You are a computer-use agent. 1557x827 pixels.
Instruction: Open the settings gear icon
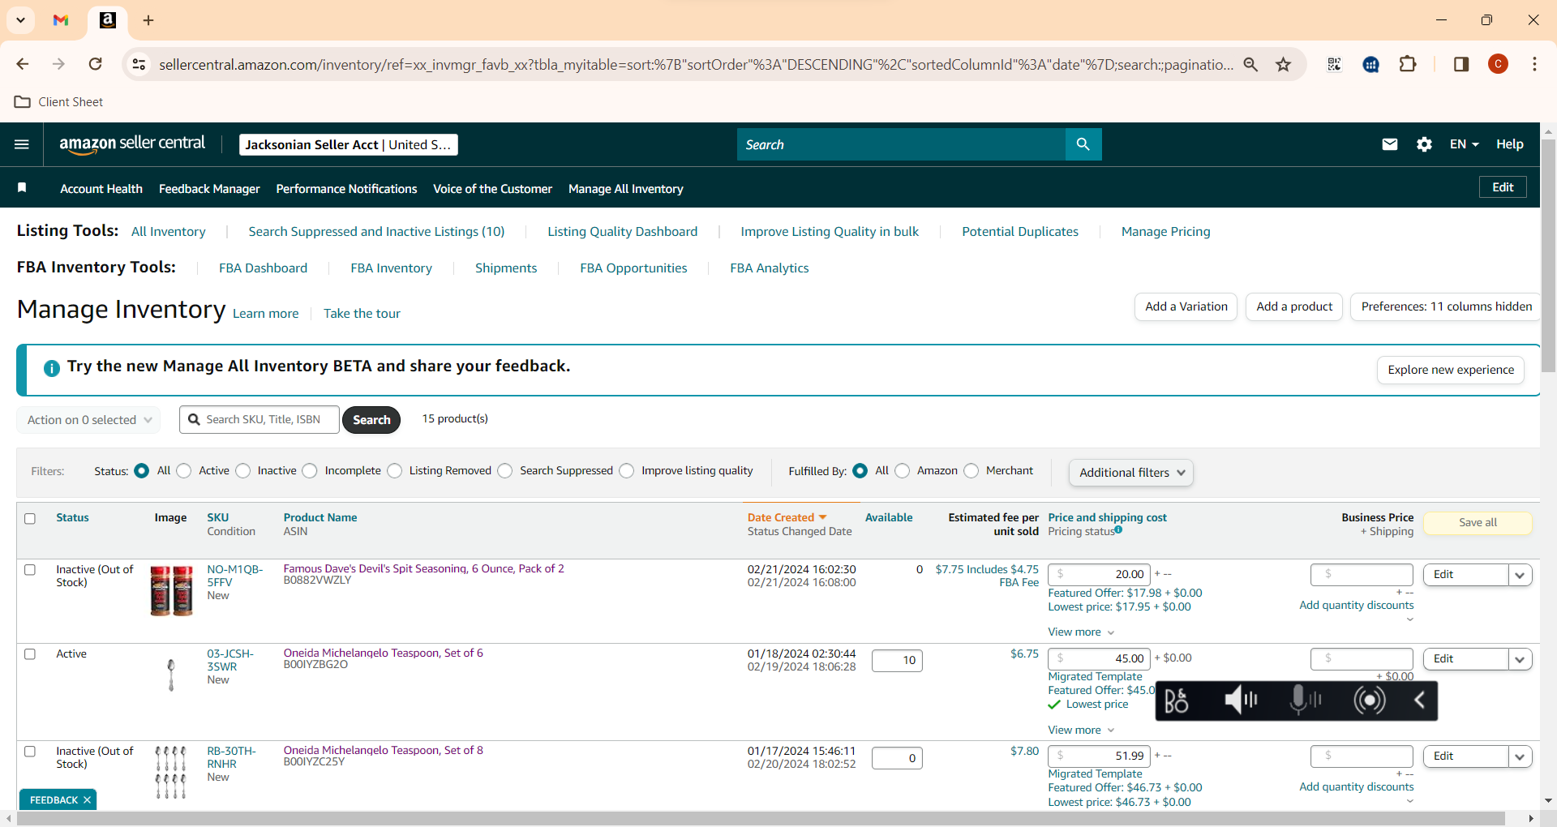[x=1424, y=144]
